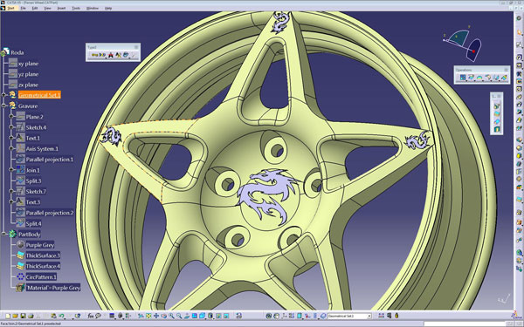The height and width of the screenshot is (327, 524).
Task: Select highlighted Geometrical Set.1 item
Action: pyautogui.click(x=39, y=95)
